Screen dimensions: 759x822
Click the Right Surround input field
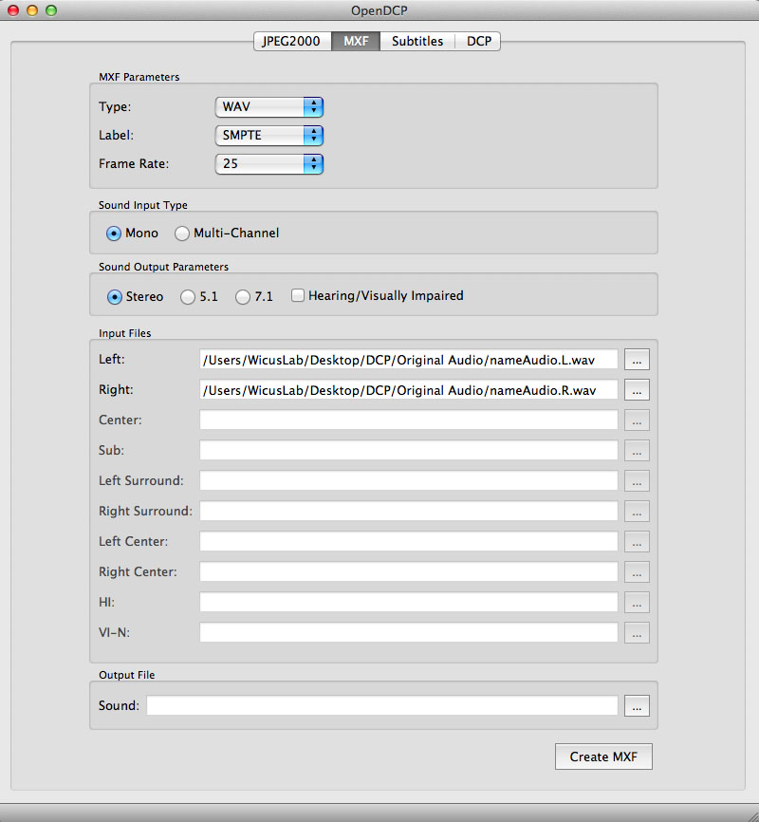[x=408, y=511]
